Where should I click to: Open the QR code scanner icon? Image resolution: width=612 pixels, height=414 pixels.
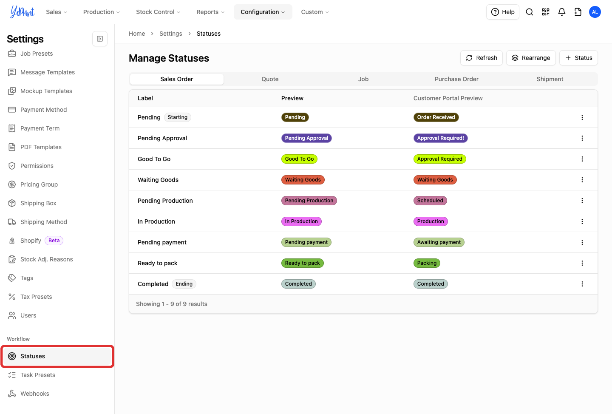click(546, 12)
